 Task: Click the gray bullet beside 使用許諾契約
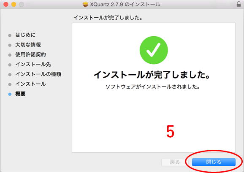point(10,55)
